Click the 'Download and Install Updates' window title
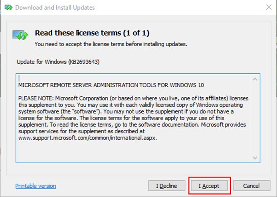This screenshot has height=197, width=277. coord(55,8)
